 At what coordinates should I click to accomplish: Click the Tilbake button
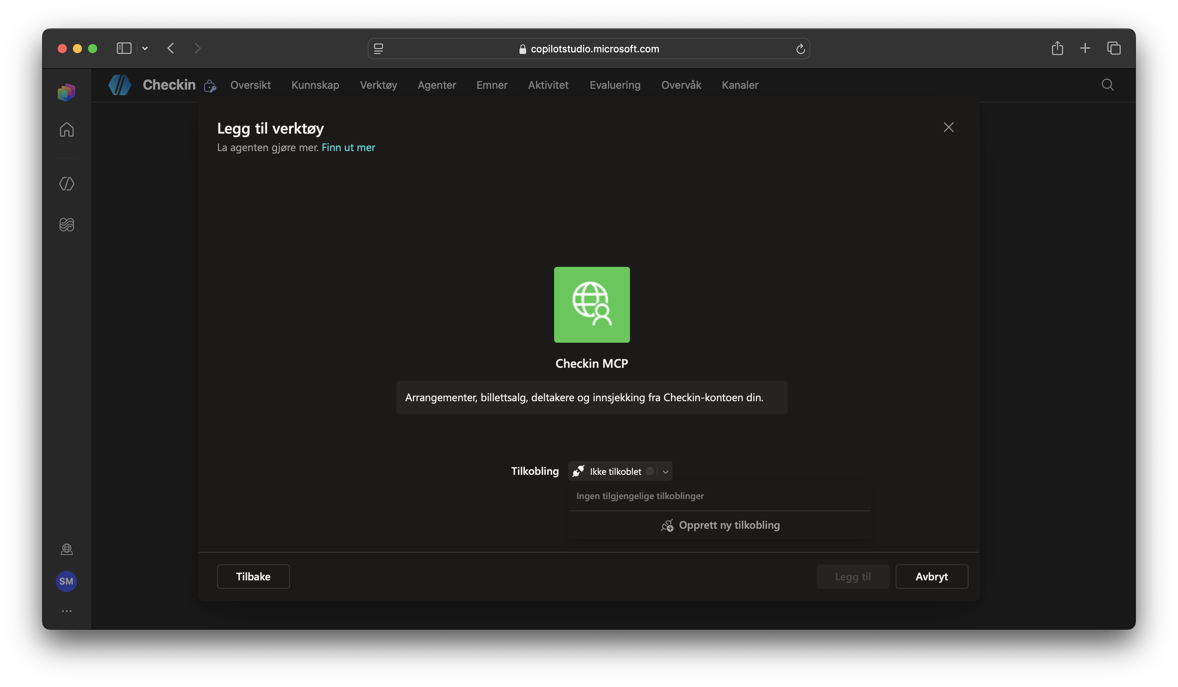coord(254,577)
